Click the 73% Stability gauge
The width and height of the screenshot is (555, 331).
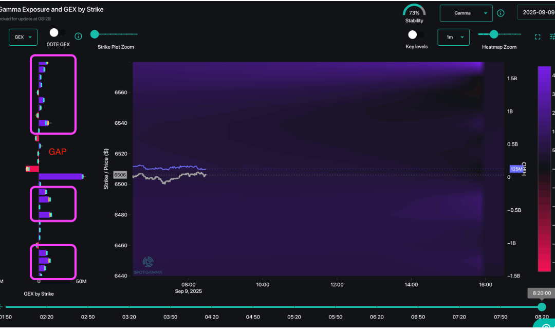[414, 13]
